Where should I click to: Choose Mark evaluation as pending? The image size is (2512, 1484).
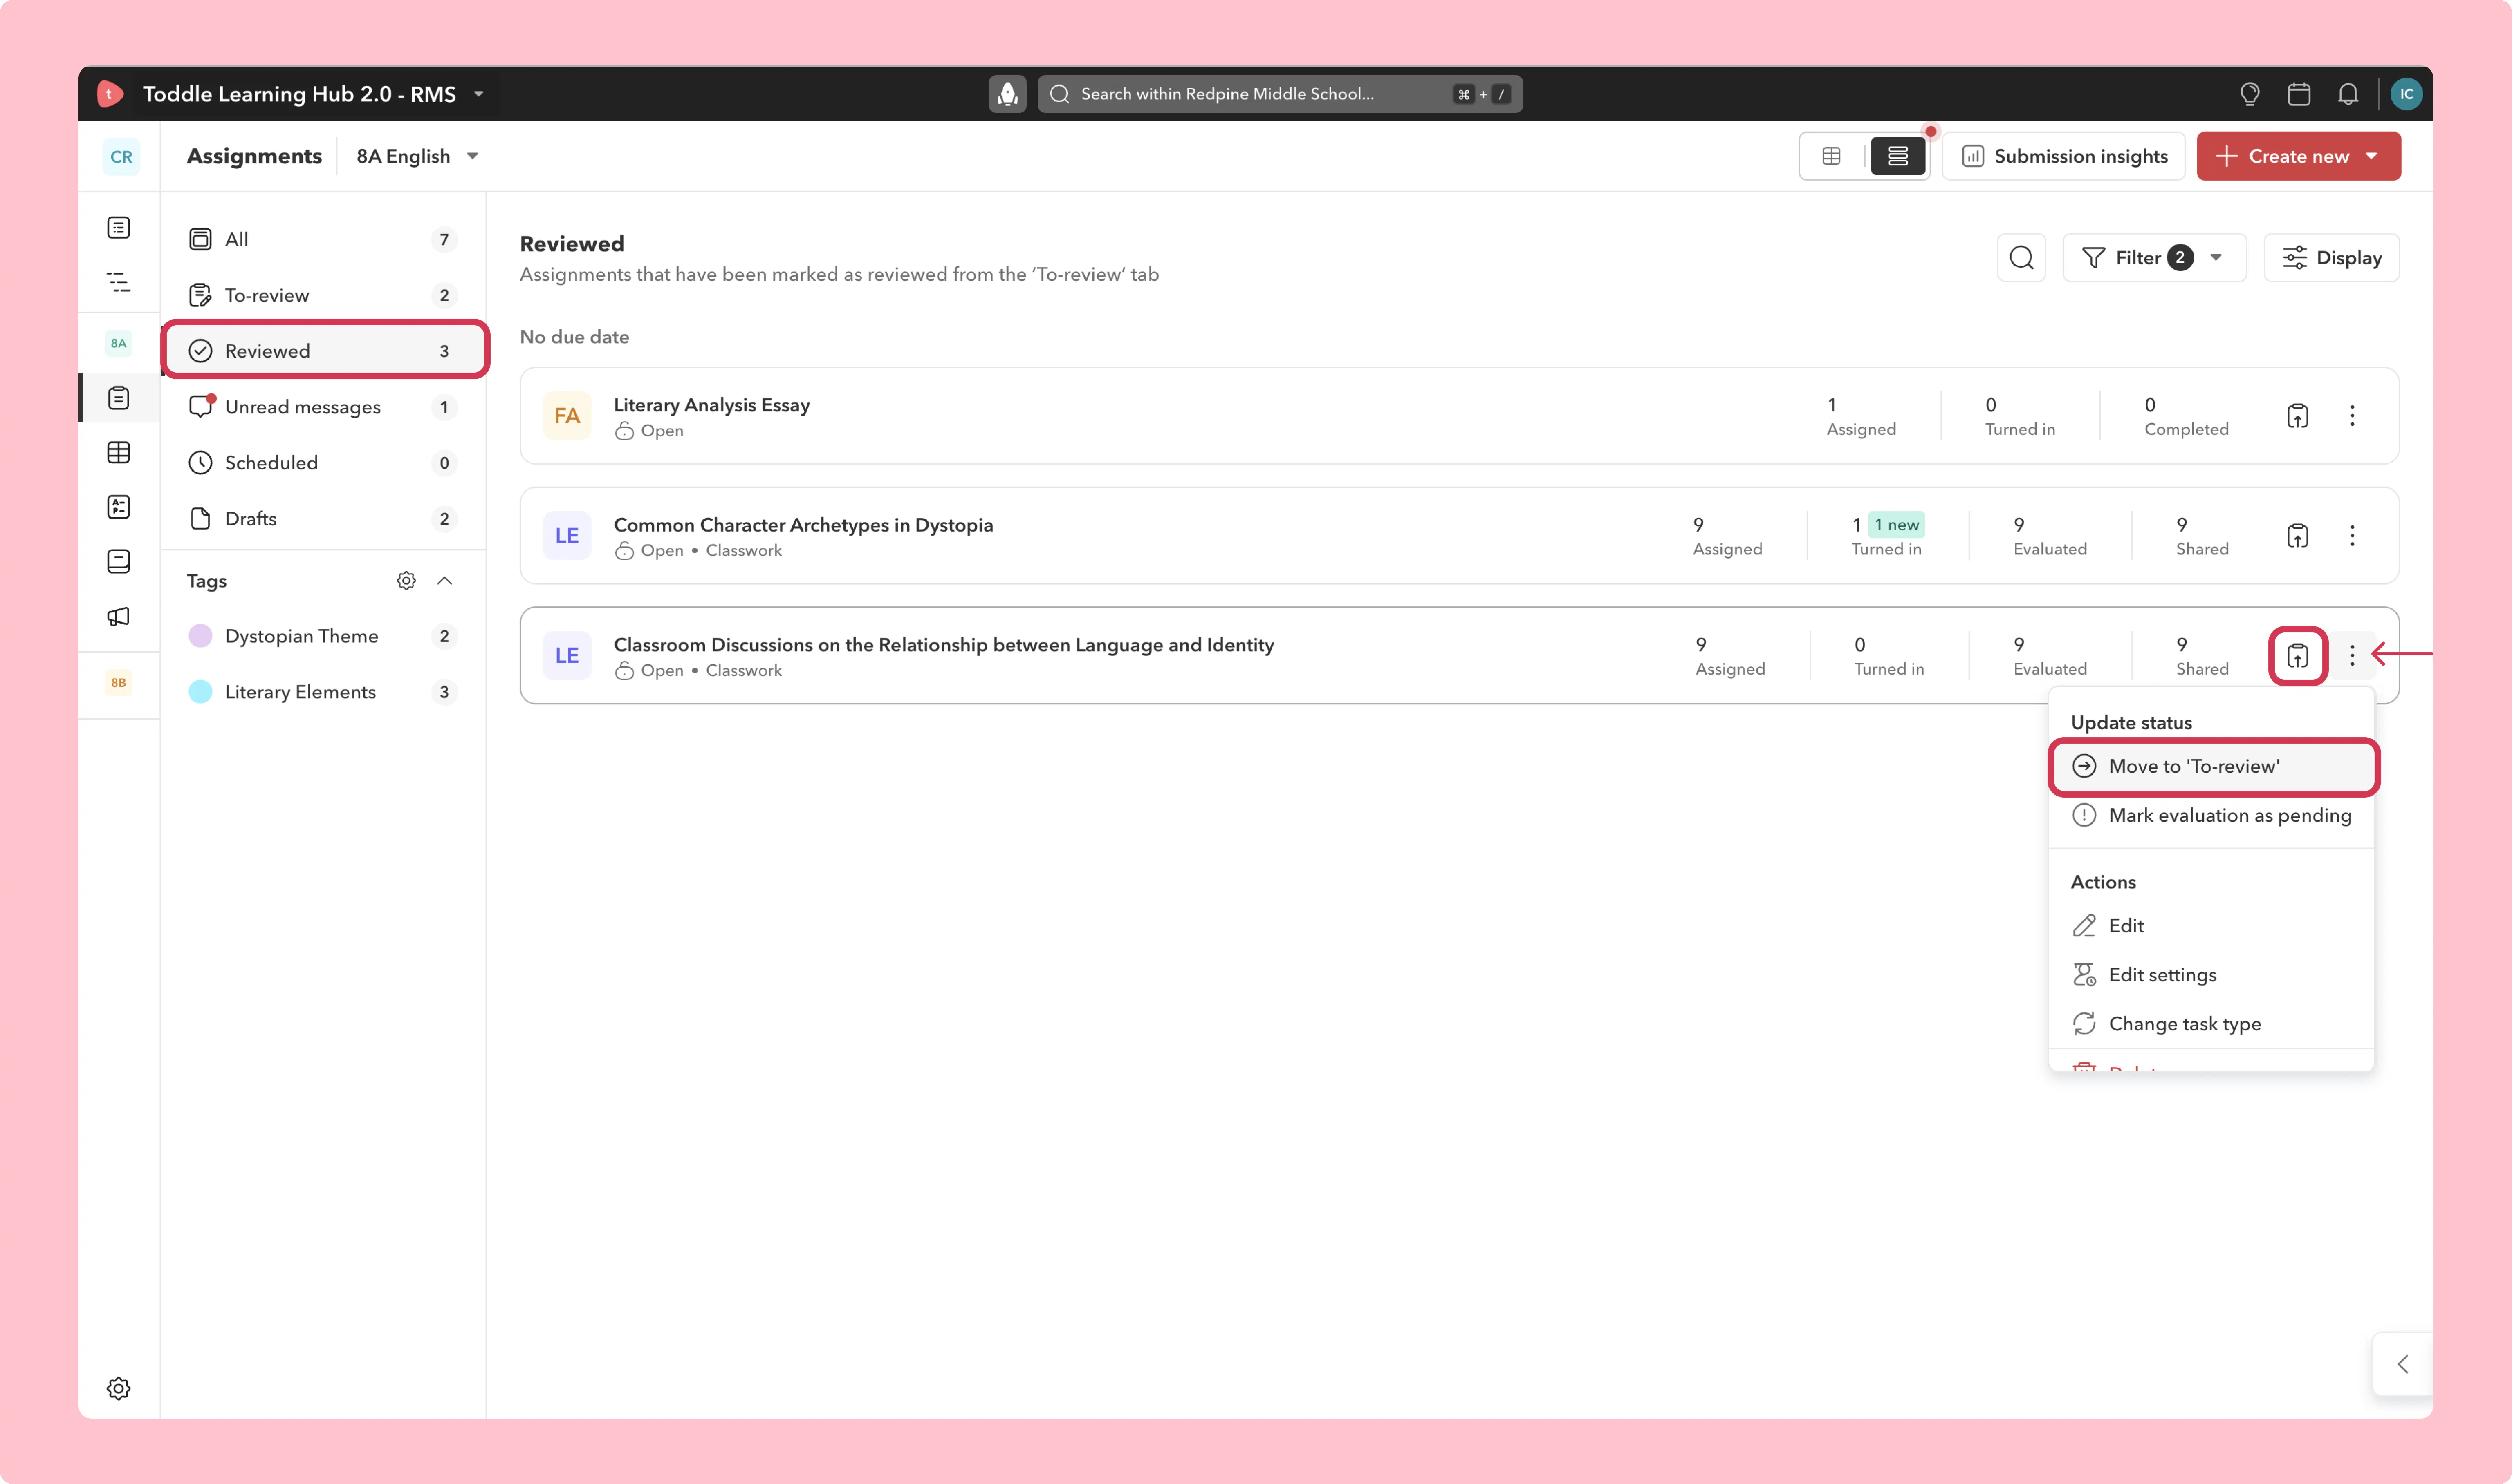click(x=2212, y=815)
